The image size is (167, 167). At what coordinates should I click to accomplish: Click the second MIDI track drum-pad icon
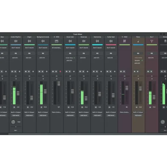[x=125, y=41]
